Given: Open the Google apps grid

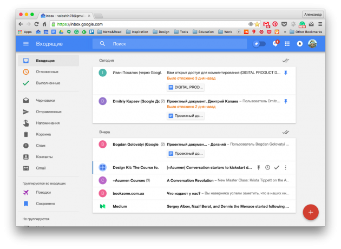Looking at the screenshot, I should click(x=287, y=44).
